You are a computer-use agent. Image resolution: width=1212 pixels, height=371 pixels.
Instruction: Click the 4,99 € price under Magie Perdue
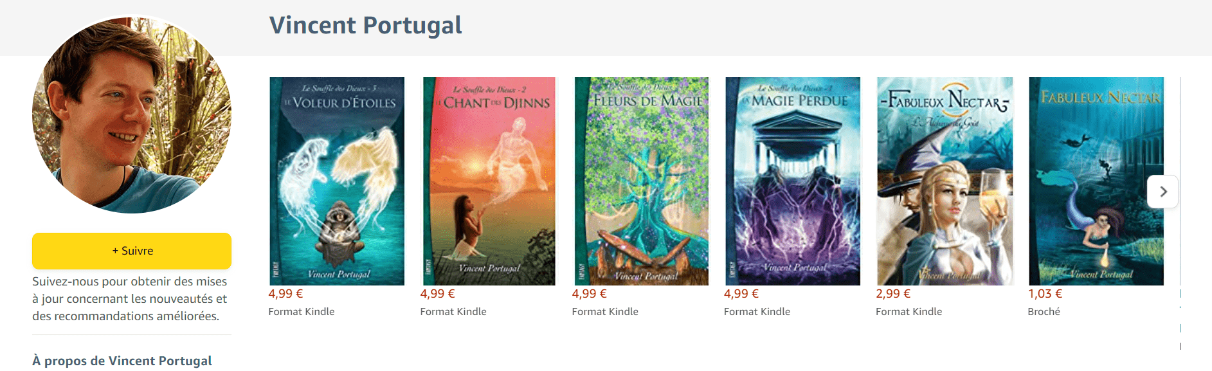[741, 294]
